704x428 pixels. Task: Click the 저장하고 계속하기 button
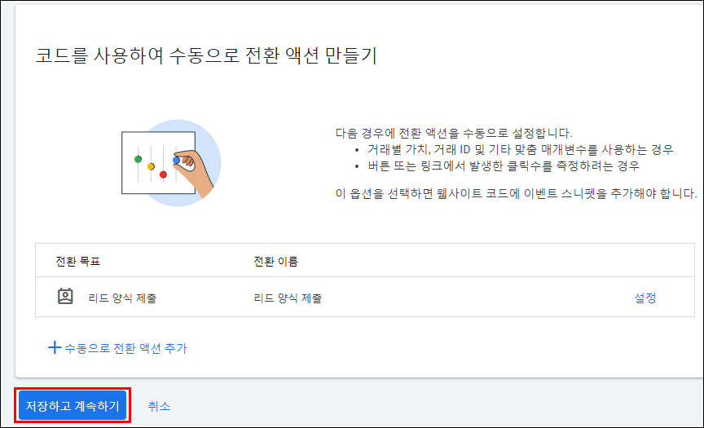tap(73, 405)
